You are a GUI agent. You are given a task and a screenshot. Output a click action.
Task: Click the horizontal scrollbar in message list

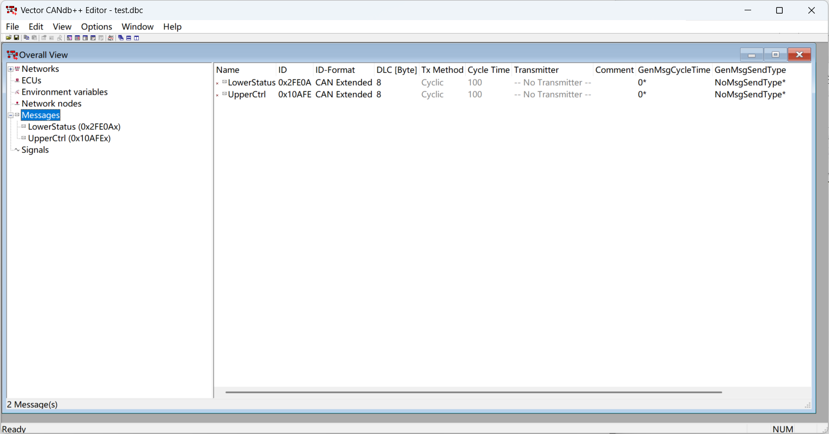pyautogui.click(x=473, y=392)
